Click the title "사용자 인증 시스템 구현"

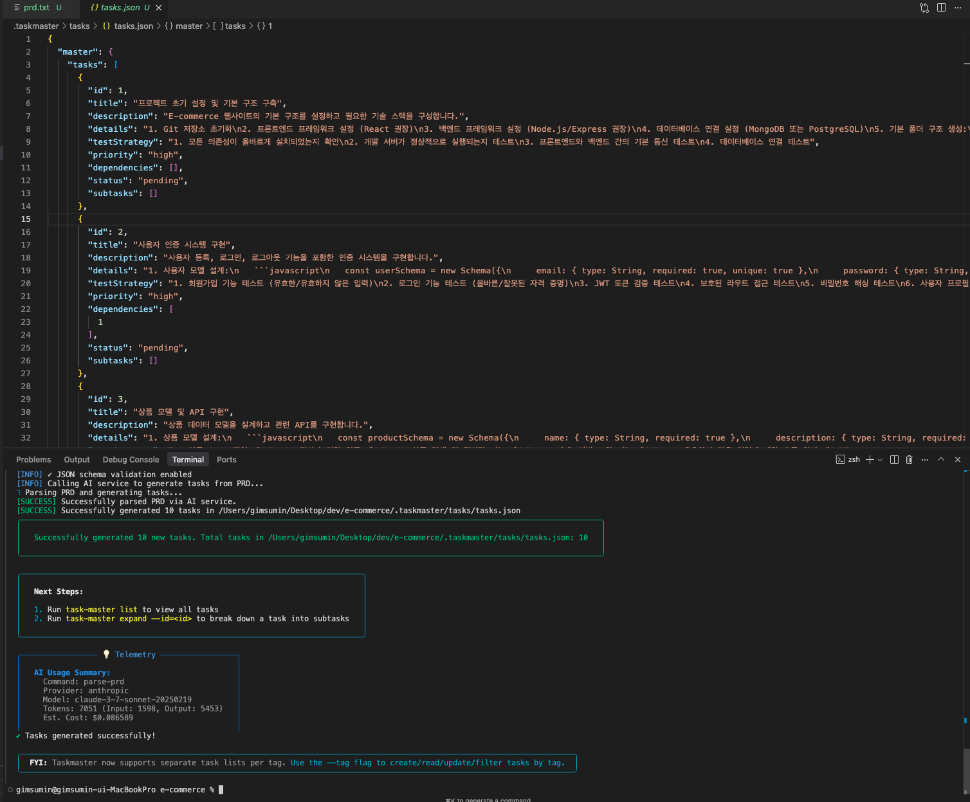click(x=184, y=244)
